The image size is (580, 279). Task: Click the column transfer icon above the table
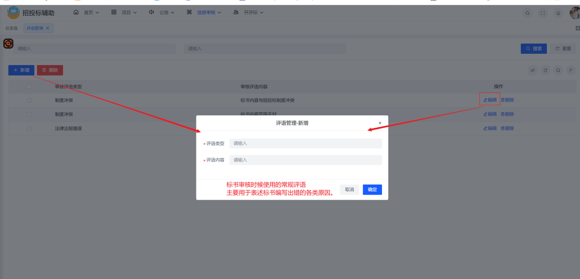(532, 70)
